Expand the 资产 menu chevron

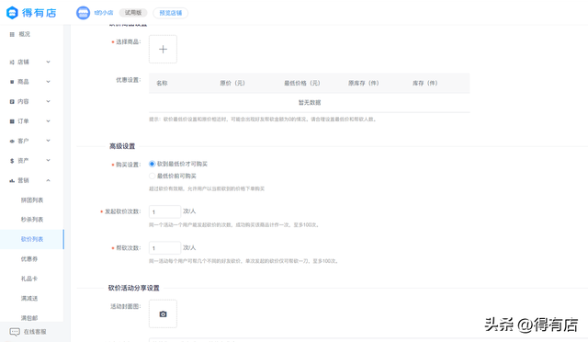tap(48, 161)
